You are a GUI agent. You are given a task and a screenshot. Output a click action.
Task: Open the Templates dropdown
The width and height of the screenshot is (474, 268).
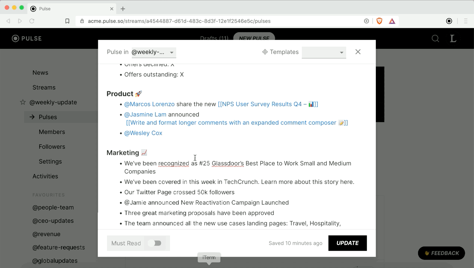click(324, 52)
